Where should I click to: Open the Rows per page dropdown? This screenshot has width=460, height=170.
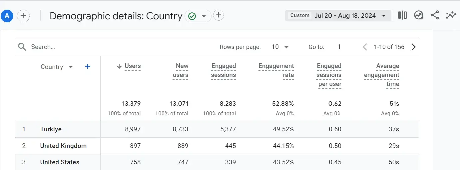tap(280, 47)
